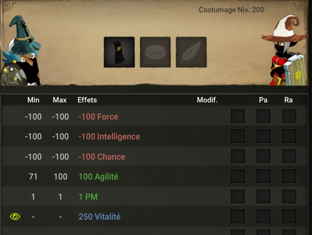Select the Pa rune box for Force row
This screenshot has height=235, width=312.
pos(263,116)
